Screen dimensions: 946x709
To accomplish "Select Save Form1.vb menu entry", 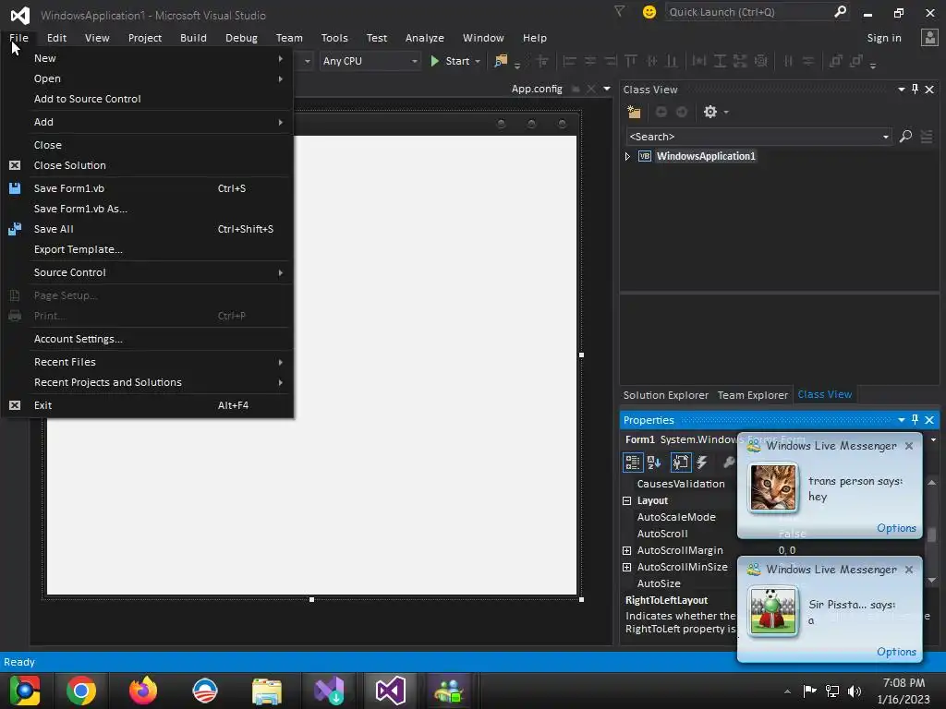I will 148,188.
